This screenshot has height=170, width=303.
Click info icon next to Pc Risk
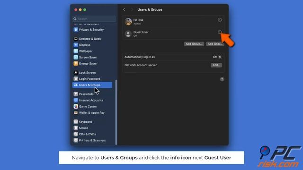220,20
